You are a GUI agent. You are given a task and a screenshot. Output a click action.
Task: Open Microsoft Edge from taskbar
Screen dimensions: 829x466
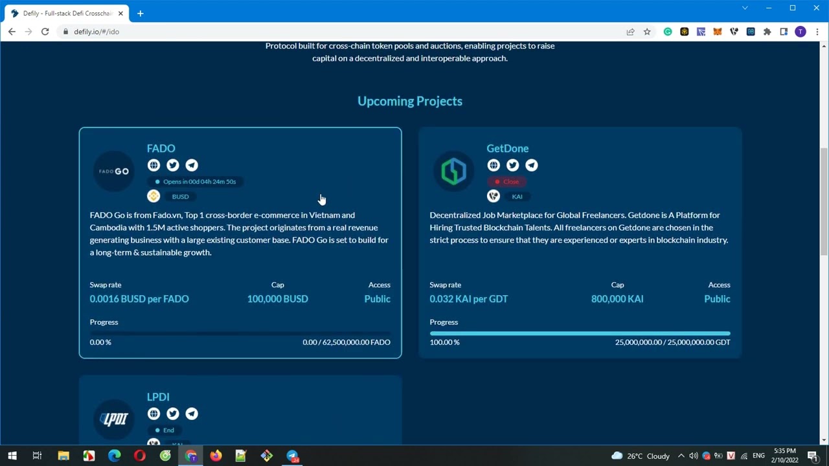(x=115, y=456)
